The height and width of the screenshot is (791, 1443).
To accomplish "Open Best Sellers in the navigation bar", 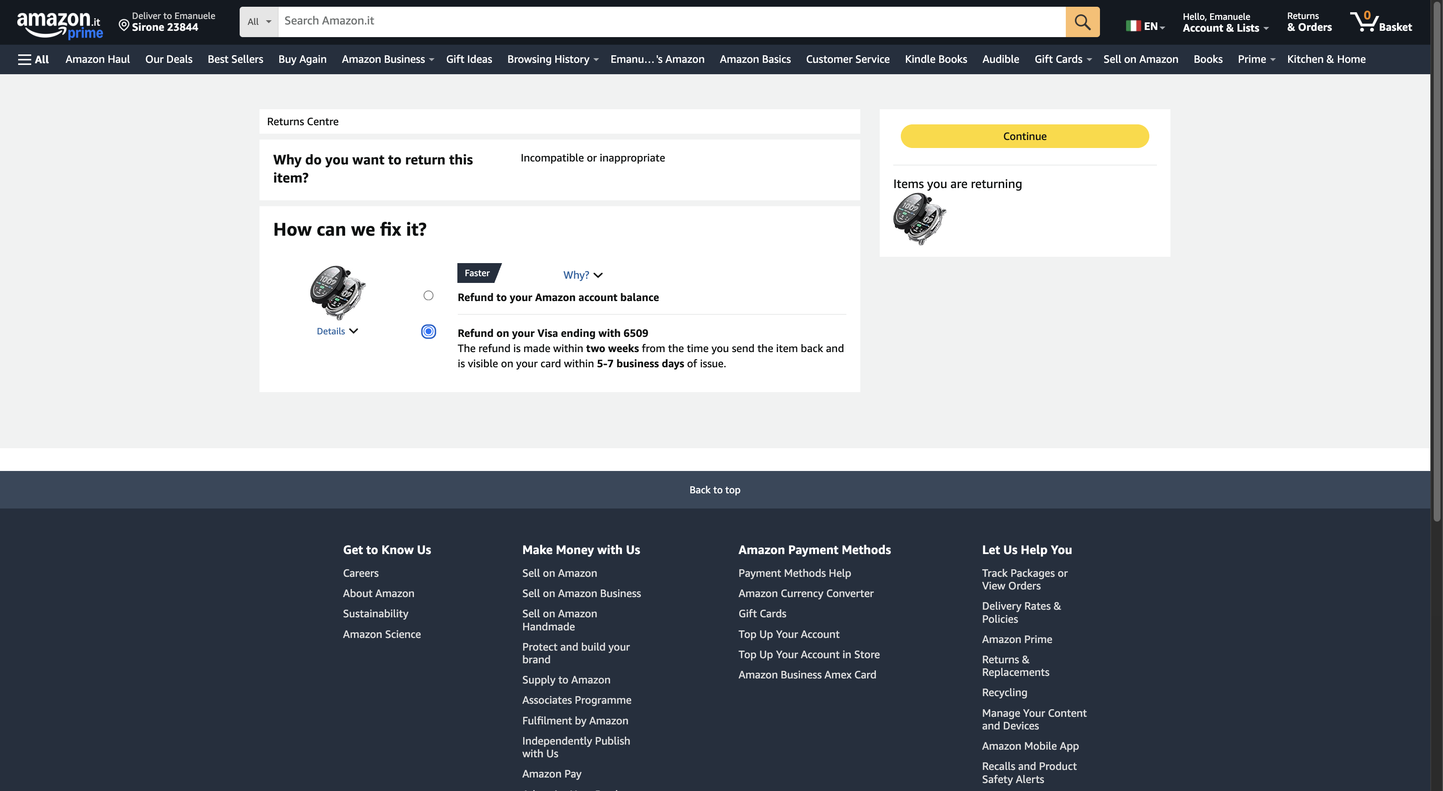I will click(235, 59).
